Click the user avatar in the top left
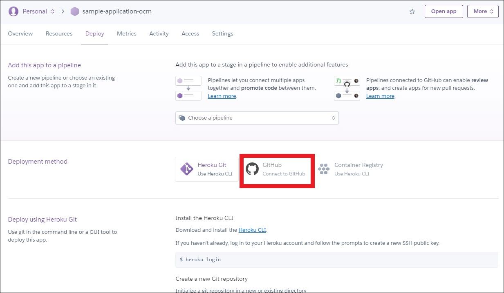This screenshot has height=293, width=504. [13, 11]
